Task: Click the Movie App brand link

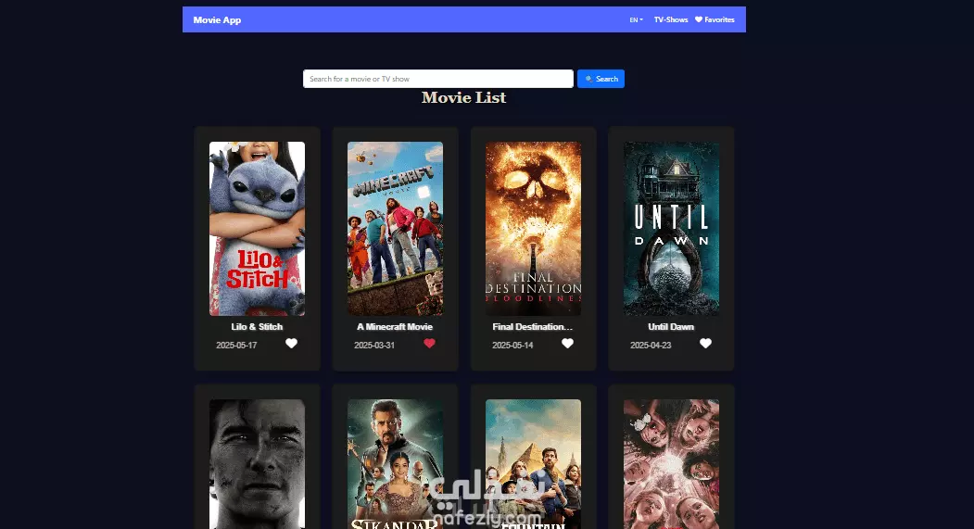Action: click(217, 19)
